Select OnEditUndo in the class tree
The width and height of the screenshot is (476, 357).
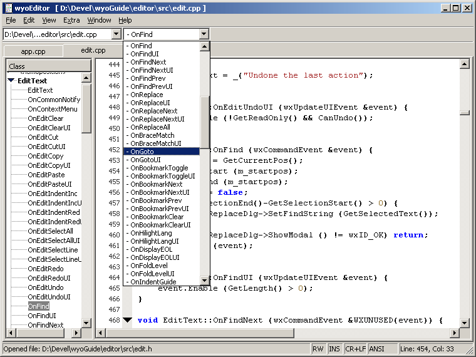45,287
